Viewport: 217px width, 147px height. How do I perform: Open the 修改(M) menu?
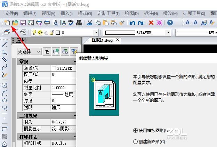pos(170,14)
